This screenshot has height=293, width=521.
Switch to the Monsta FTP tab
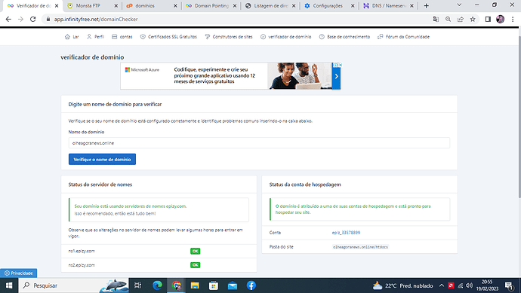click(x=91, y=5)
